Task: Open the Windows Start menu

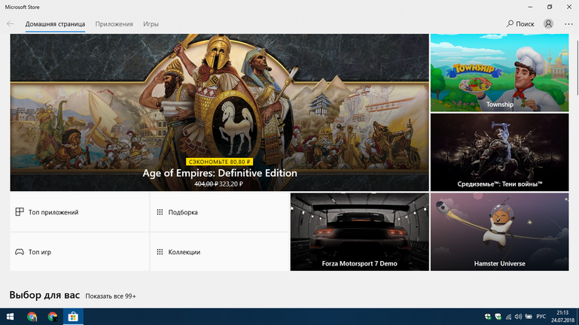Action: pos(10,317)
